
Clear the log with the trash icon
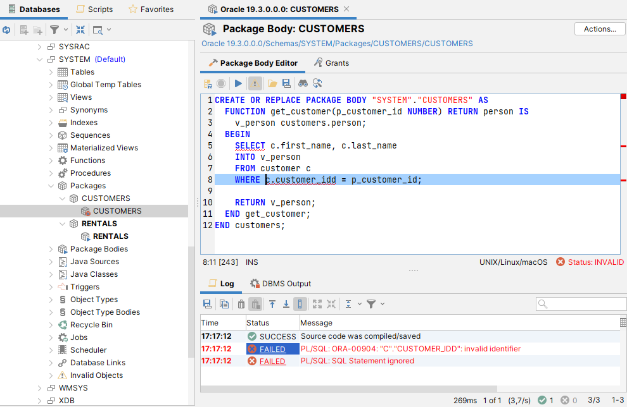241,304
